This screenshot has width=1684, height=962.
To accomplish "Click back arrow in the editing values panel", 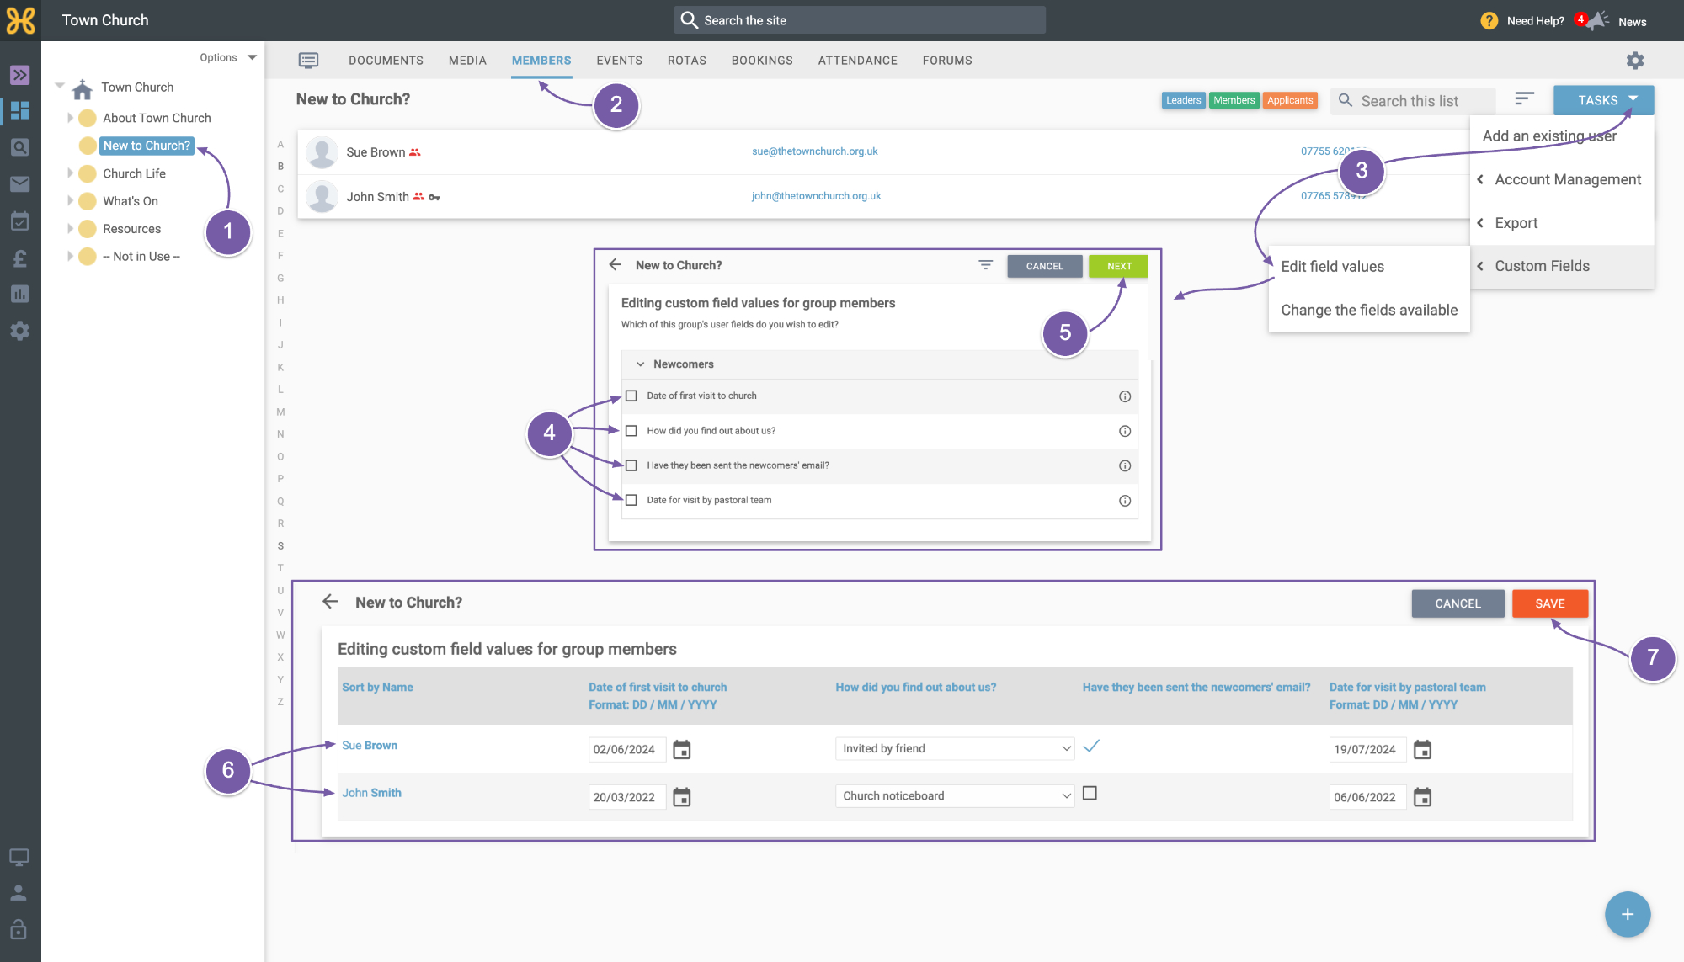I will point(330,602).
